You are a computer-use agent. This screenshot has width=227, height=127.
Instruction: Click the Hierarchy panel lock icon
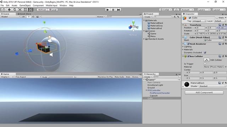pos(177,74)
